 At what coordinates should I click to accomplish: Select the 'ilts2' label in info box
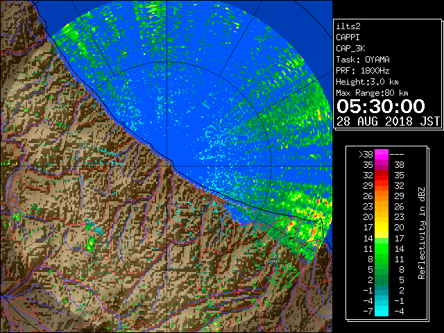pos(348,26)
